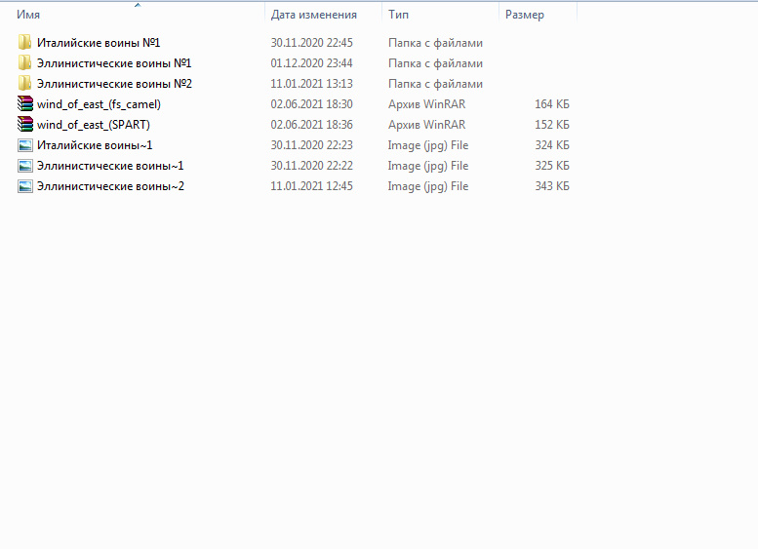
Task: Click the Эллинистические воины №2 folder name
Action: point(114,84)
